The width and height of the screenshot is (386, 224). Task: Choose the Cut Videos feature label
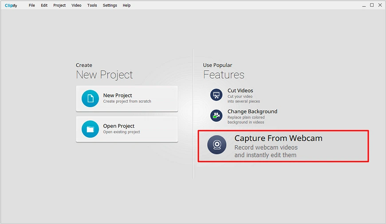[240, 91]
